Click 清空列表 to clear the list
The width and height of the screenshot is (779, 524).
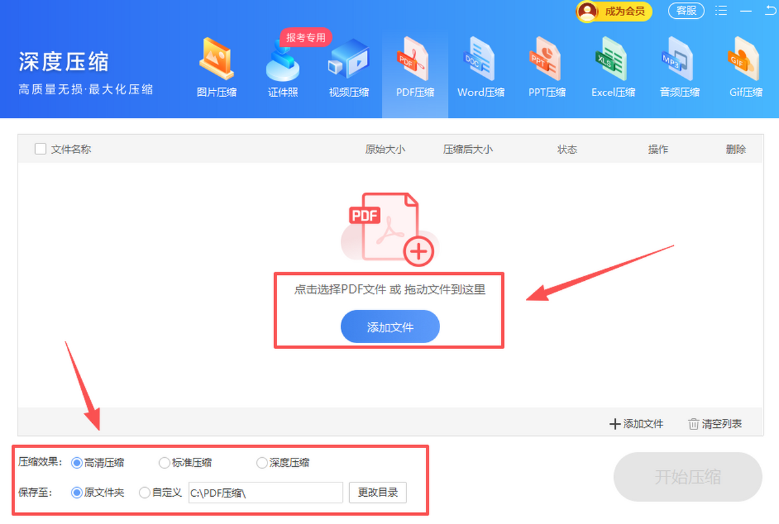715,423
